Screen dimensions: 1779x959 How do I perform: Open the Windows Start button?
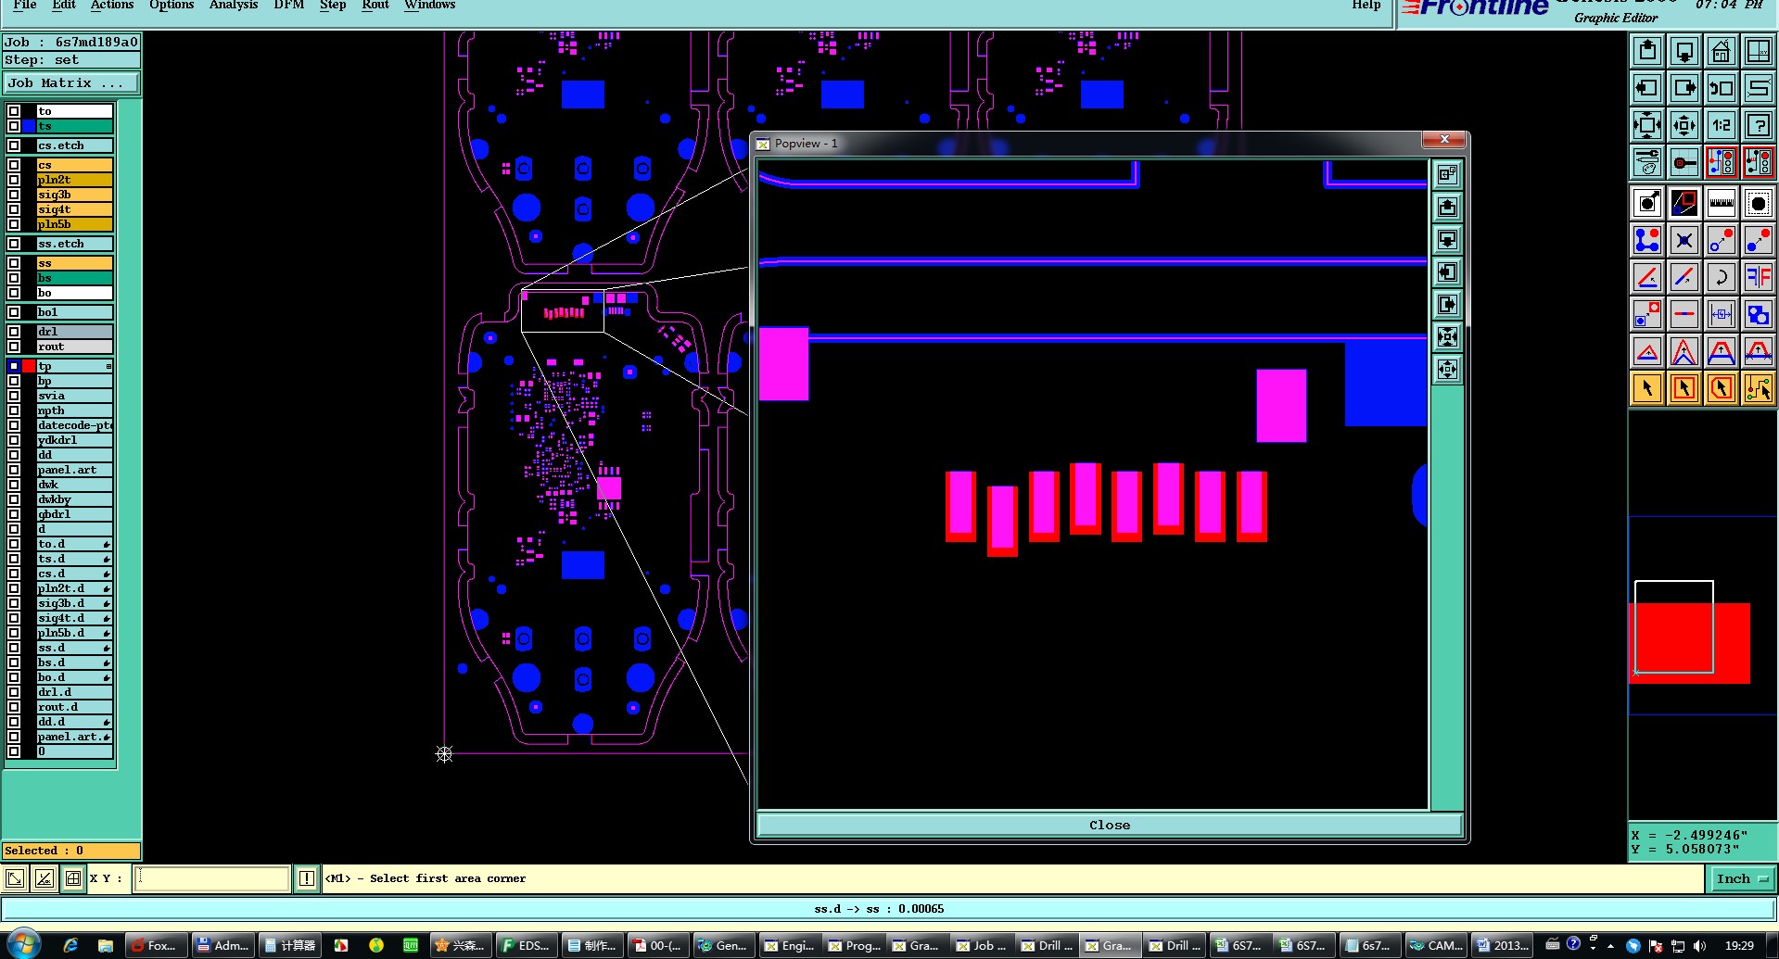point(25,945)
